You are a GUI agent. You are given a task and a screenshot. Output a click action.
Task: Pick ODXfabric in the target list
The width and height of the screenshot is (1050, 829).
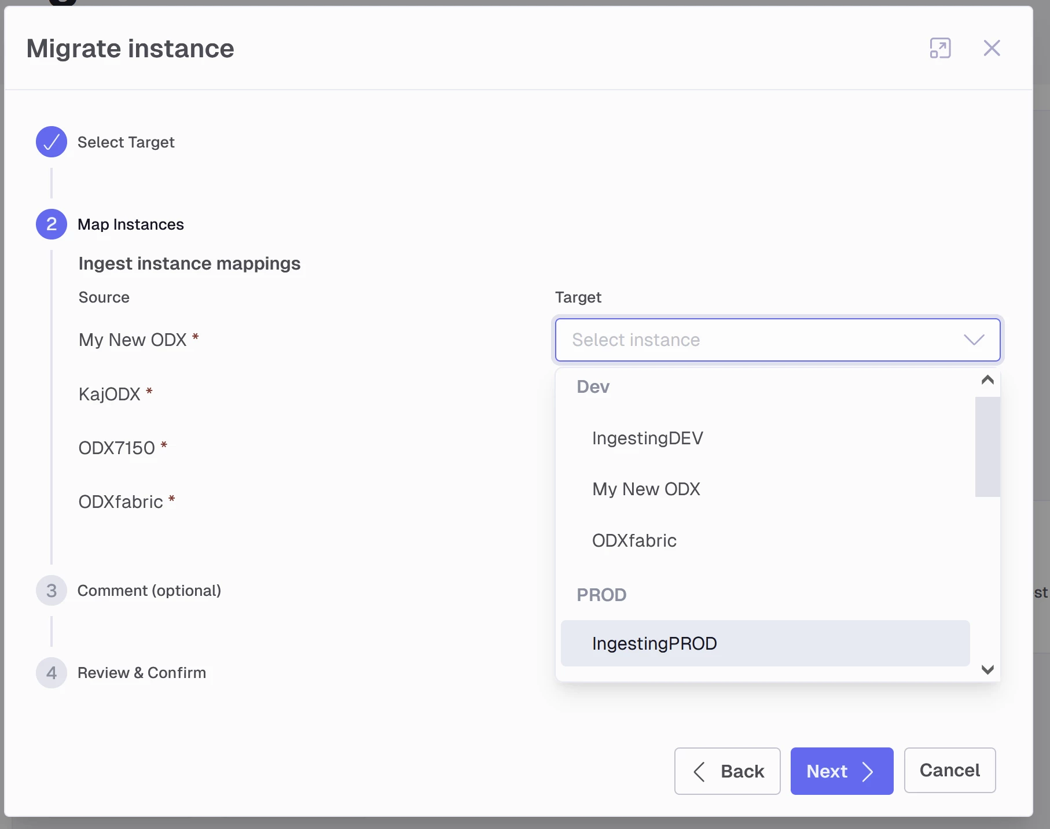tap(634, 540)
